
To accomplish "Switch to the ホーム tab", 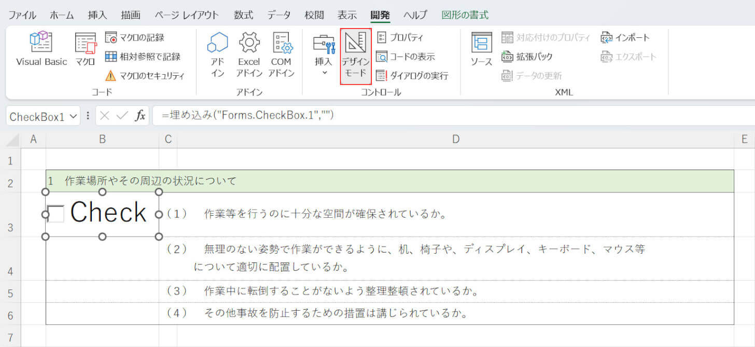I will [x=62, y=15].
